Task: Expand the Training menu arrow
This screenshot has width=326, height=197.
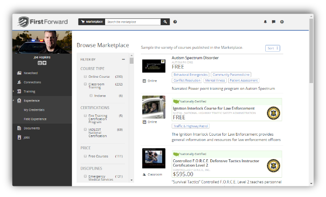Action: (x=14, y=91)
